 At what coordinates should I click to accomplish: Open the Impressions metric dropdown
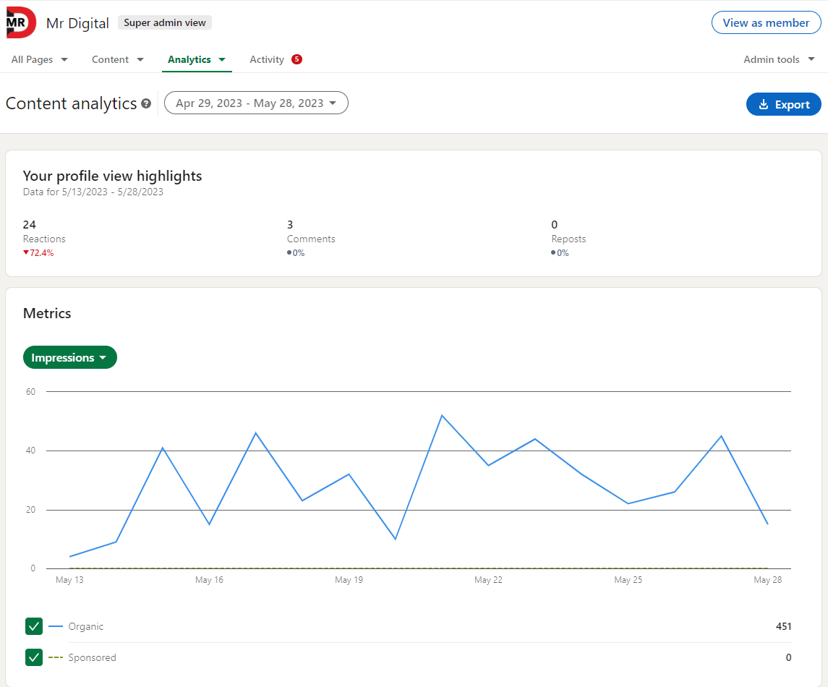coord(70,357)
